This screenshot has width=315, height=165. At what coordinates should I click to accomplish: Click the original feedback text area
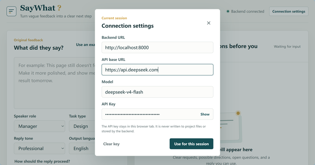[x=54, y=83]
